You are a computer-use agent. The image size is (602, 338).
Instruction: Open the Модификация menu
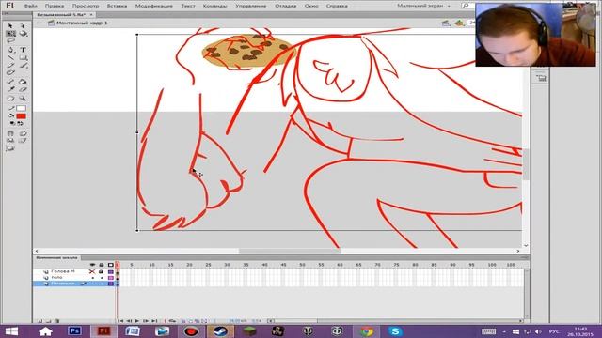pos(154,6)
